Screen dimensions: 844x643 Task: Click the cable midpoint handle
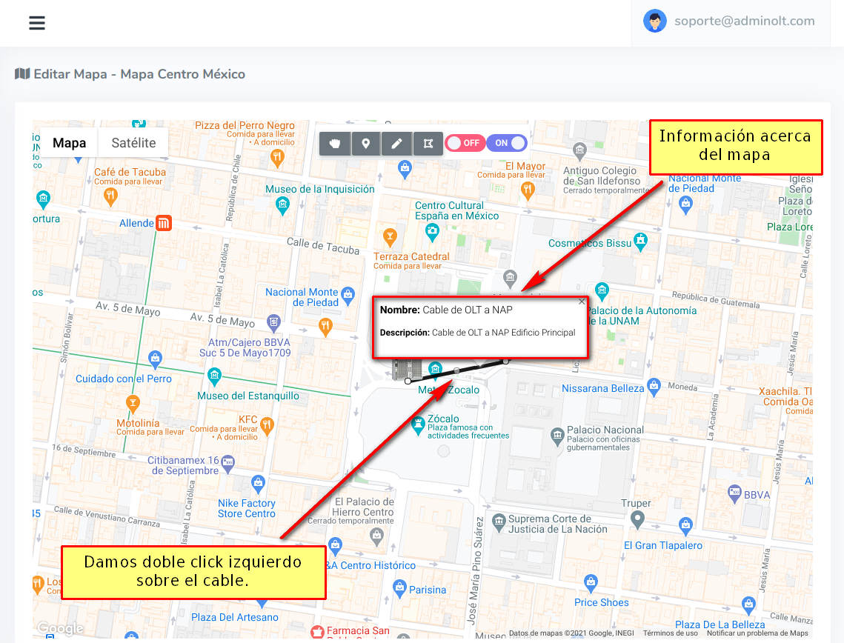pyautogui.click(x=457, y=370)
